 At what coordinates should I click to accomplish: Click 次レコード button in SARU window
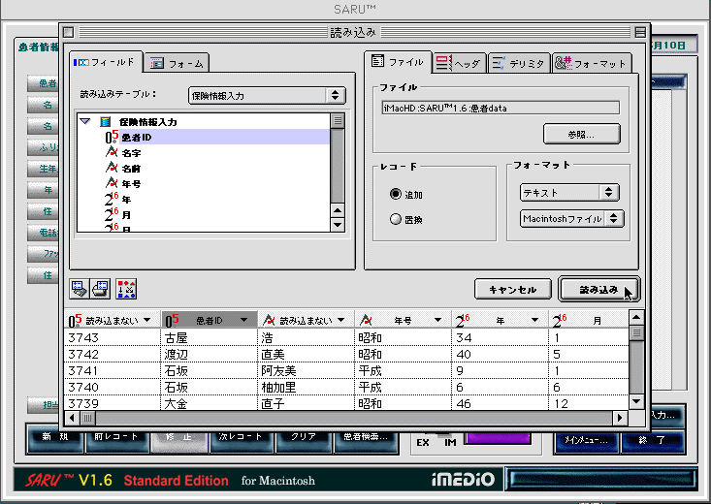tap(241, 441)
